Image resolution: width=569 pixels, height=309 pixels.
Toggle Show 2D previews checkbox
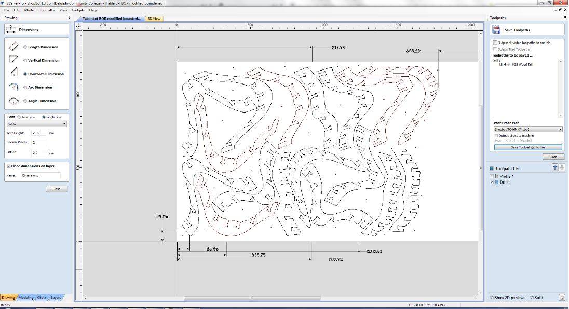tap(491, 298)
